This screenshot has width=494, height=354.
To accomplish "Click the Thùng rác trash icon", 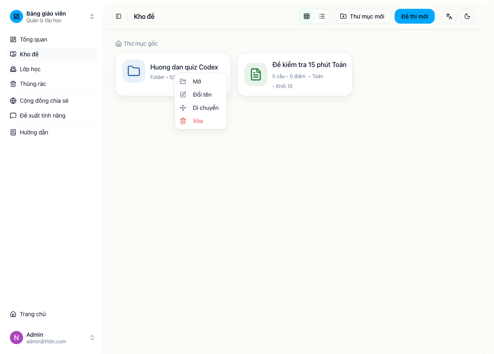I will pyautogui.click(x=13, y=84).
